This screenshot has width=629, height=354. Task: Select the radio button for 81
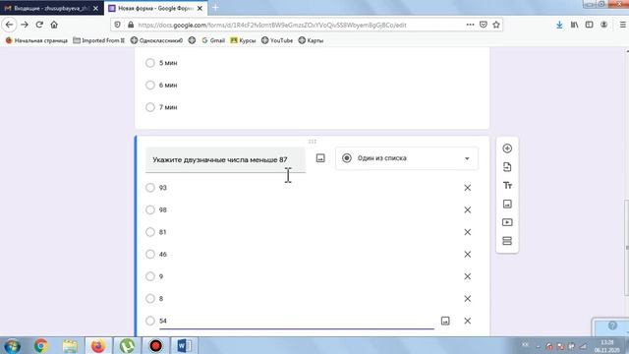tap(150, 232)
